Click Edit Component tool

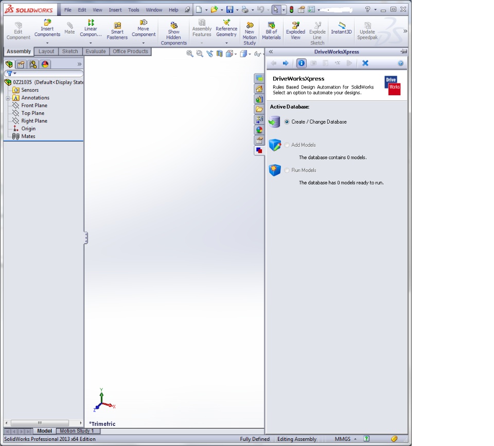tap(19, 31)
